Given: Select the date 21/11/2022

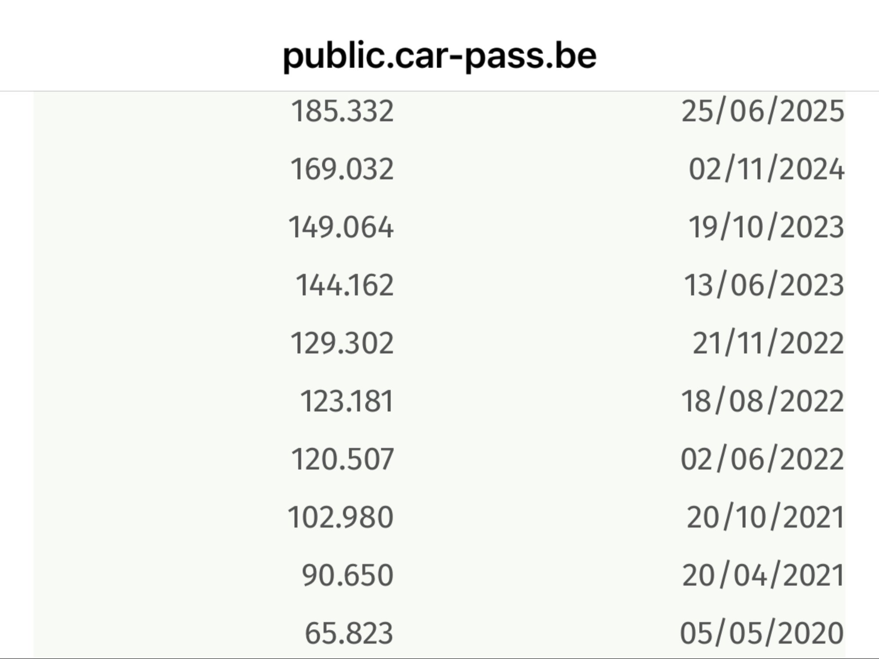Looking at the screenshot, I should click(x=768, y=344).
